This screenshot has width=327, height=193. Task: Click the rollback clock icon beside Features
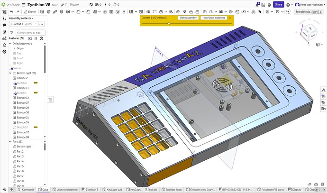(42, 38)
